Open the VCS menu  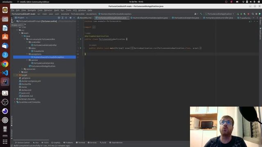click(x=75, y=10)
